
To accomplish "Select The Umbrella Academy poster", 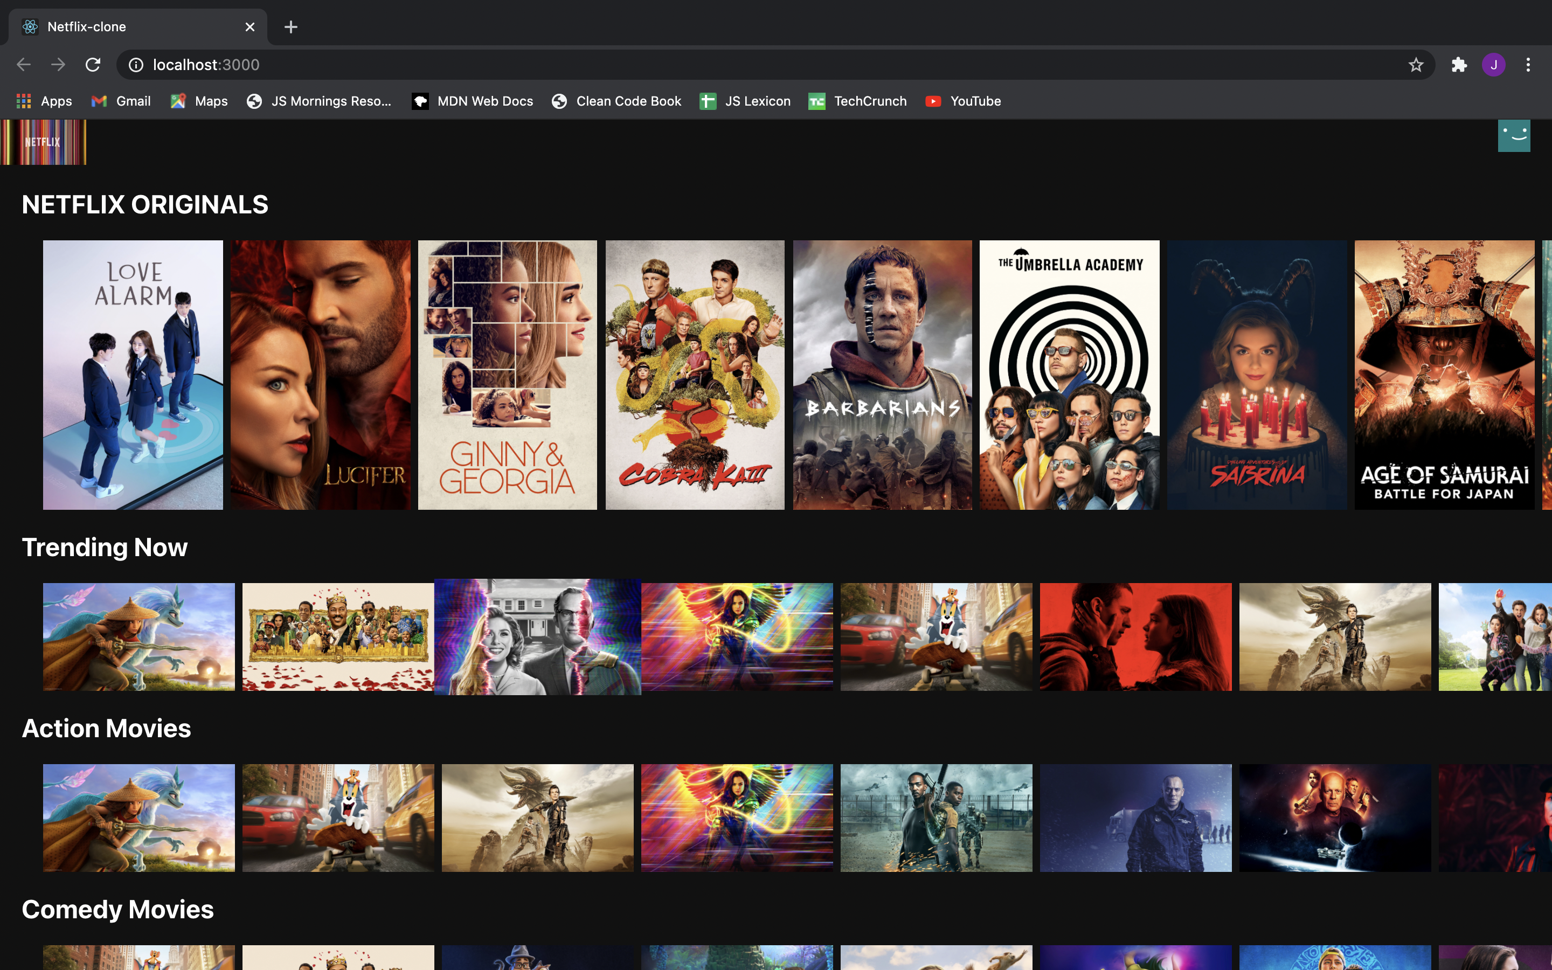I will tap(1069, 375).
